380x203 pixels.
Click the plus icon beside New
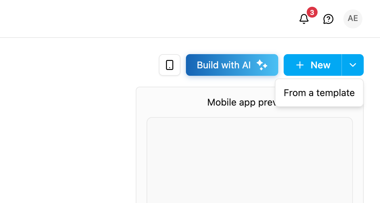point(300,65)
